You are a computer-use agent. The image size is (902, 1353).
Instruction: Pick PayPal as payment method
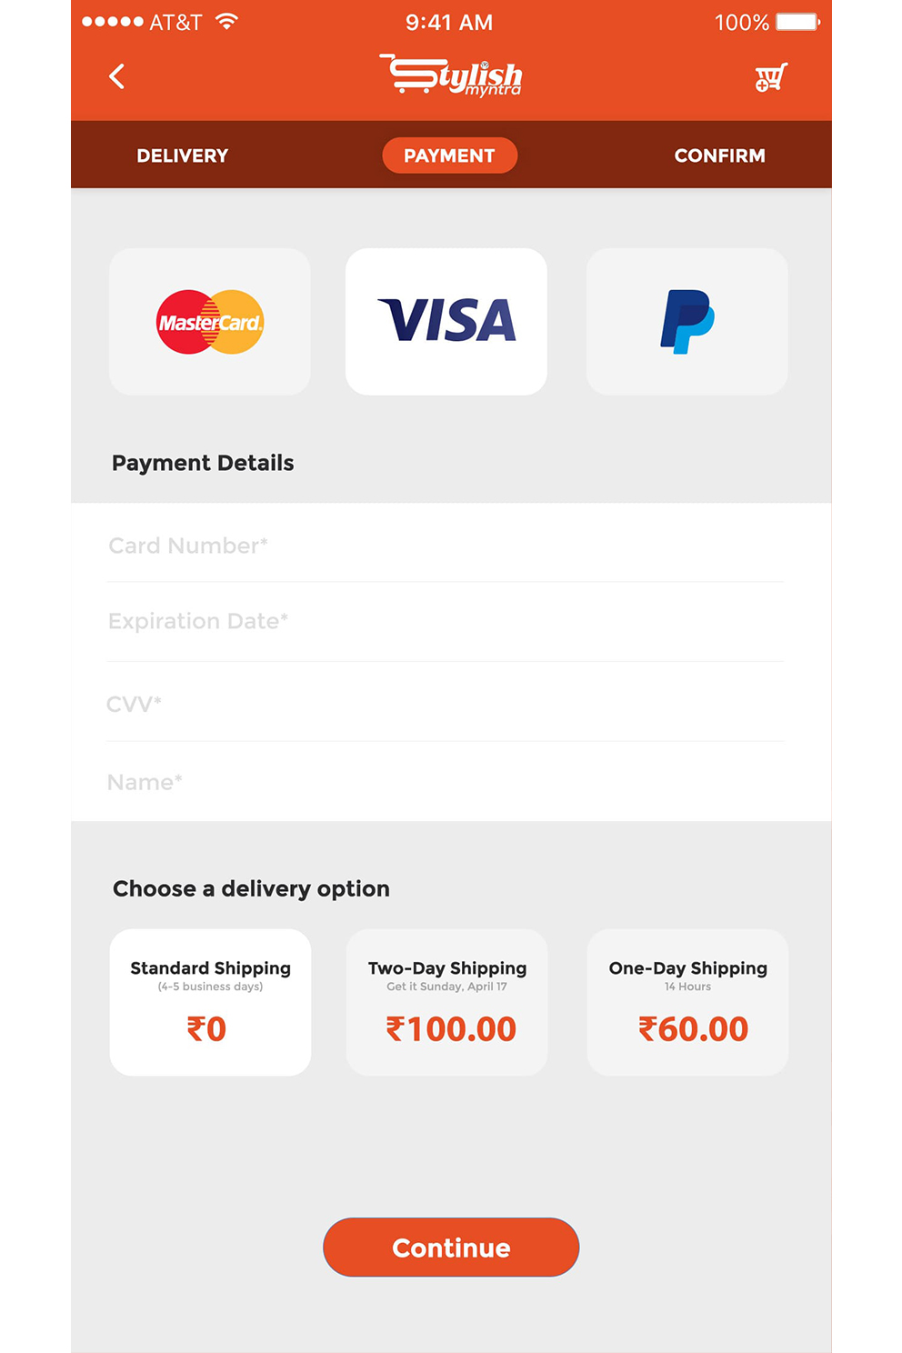tap(687, 322)
